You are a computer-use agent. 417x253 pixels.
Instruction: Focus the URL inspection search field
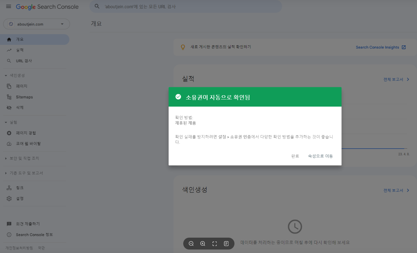tap(186, 6)
